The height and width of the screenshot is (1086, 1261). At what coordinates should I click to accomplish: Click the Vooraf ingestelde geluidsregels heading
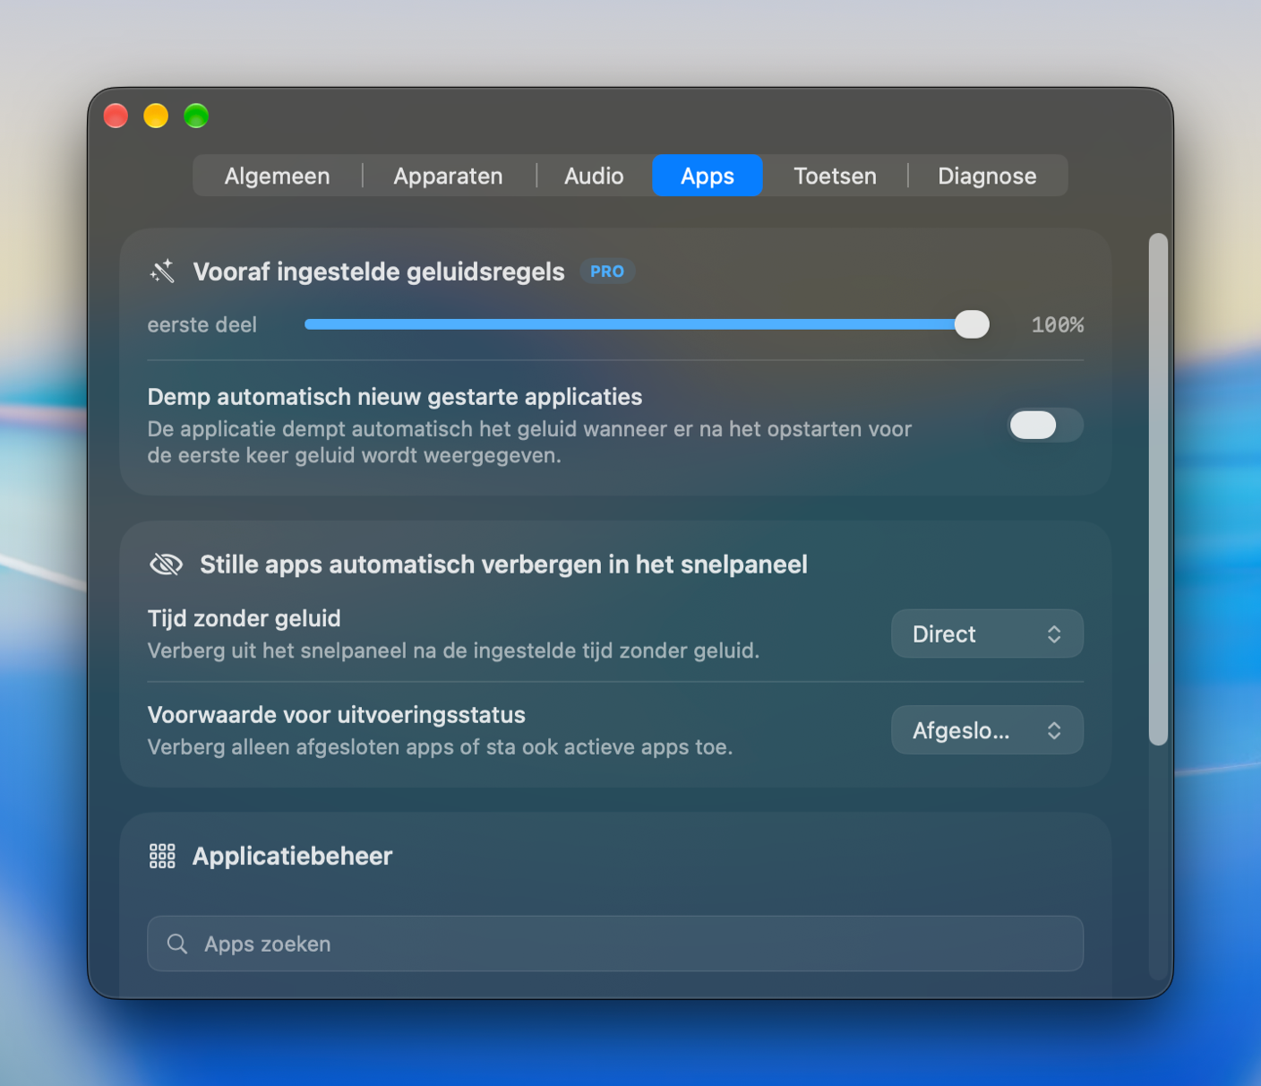coord(379,271)
